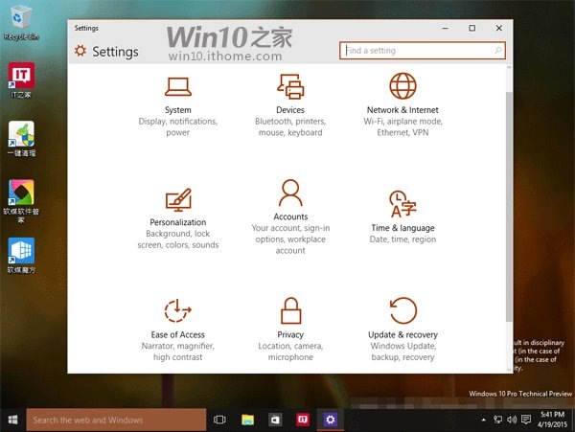Open Update & recovery circular arrow icon

point(403,310)
